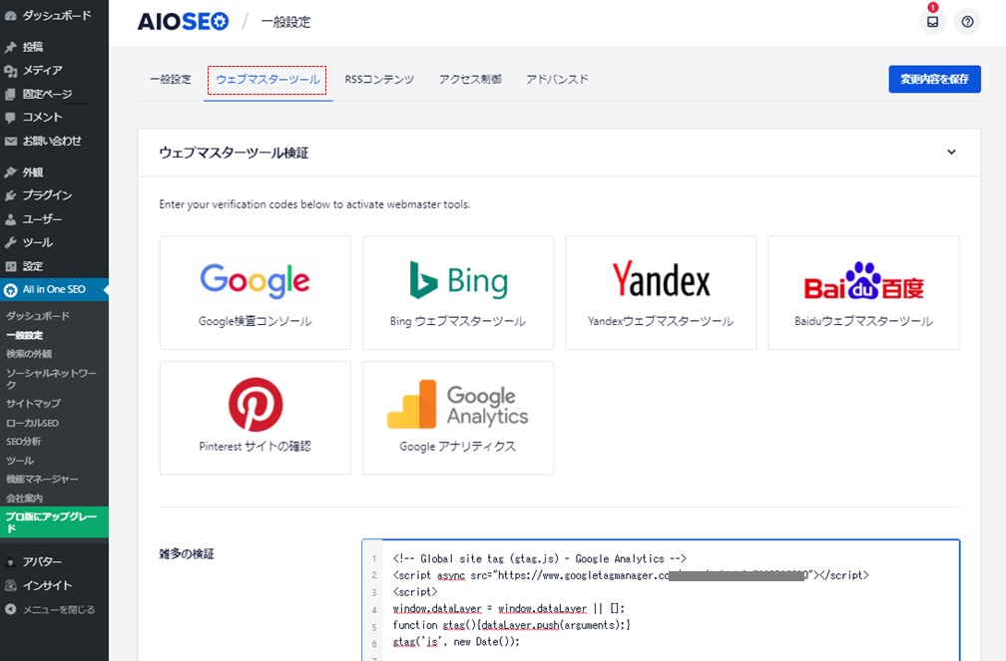Click the お問い合わせ envelope icon
This screenshot has width=1006, height=661.
click(10, 141)
